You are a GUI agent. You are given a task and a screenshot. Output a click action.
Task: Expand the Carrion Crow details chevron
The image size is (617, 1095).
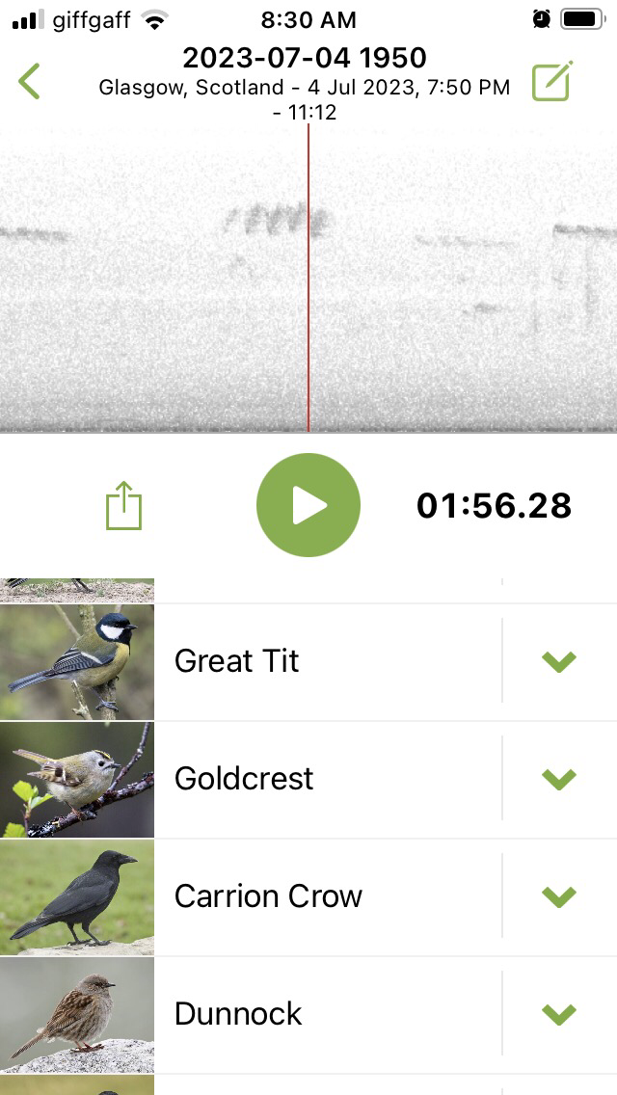[559, 896]
